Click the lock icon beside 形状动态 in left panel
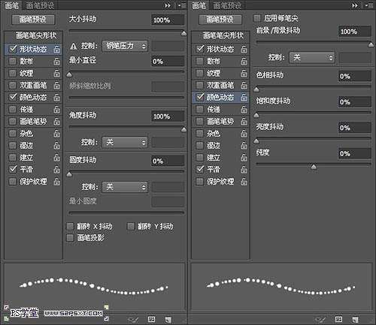 tap(57, 49)
